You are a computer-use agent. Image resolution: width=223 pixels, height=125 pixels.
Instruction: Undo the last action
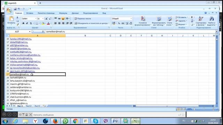pos(18,9)
